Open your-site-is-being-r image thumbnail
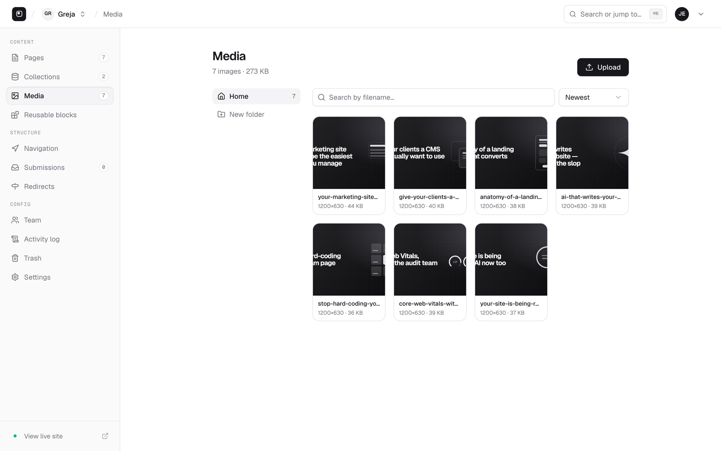 coord(511,259)
